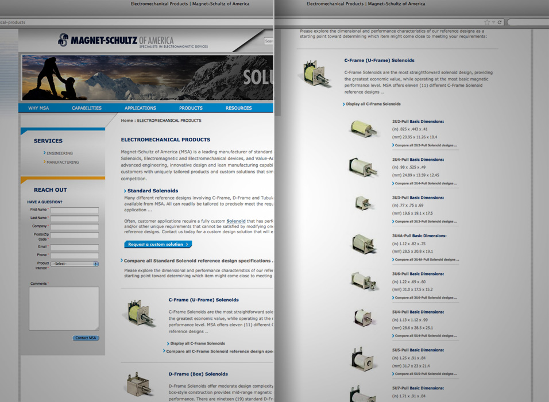Click the 2U4-Pull solenoid image
Viewport: 549px width, 402px height.
click(x=363, y=167)
